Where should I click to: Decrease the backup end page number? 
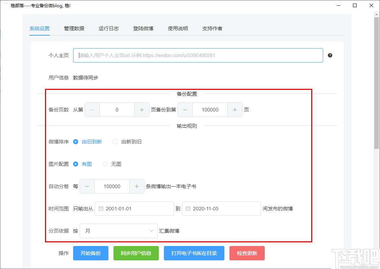(185, 110)
